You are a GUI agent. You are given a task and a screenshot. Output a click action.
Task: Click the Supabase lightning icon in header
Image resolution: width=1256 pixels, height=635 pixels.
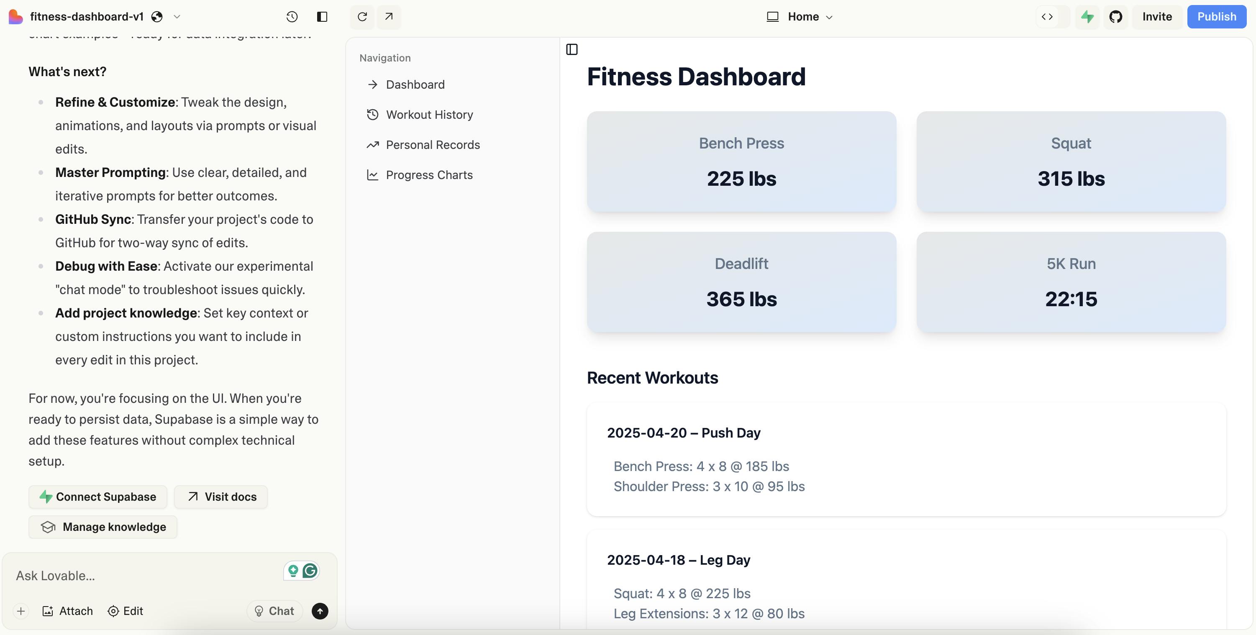[1087, 17]
